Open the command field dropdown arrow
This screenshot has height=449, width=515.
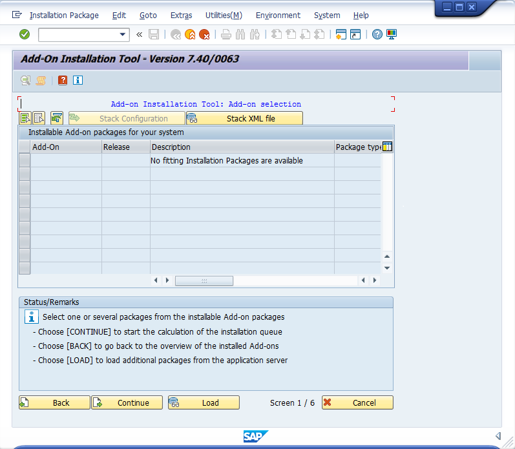point(123,34)
